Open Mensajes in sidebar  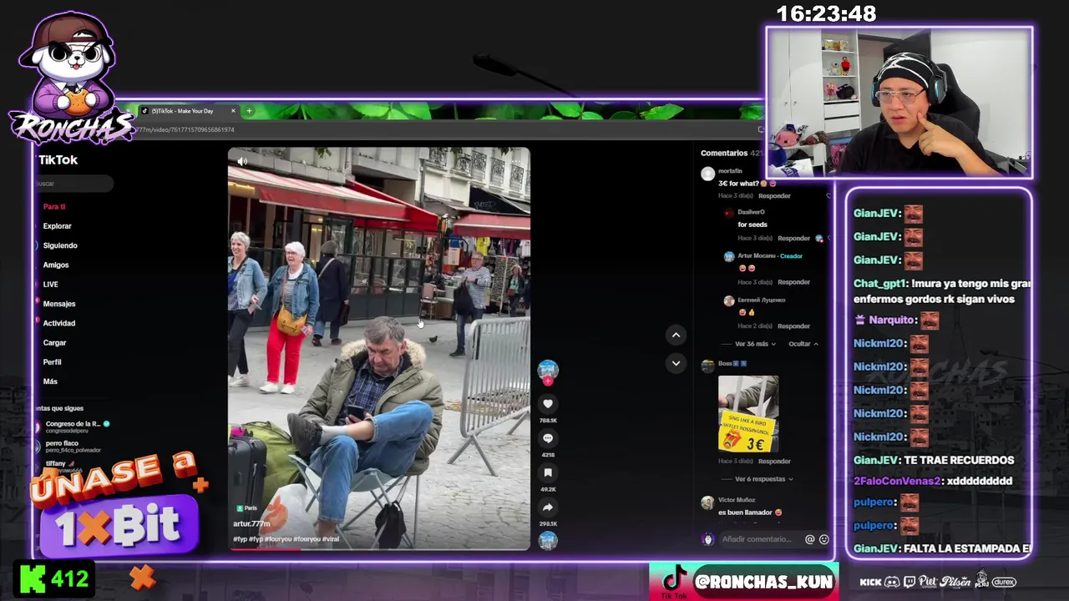(59, 304)
